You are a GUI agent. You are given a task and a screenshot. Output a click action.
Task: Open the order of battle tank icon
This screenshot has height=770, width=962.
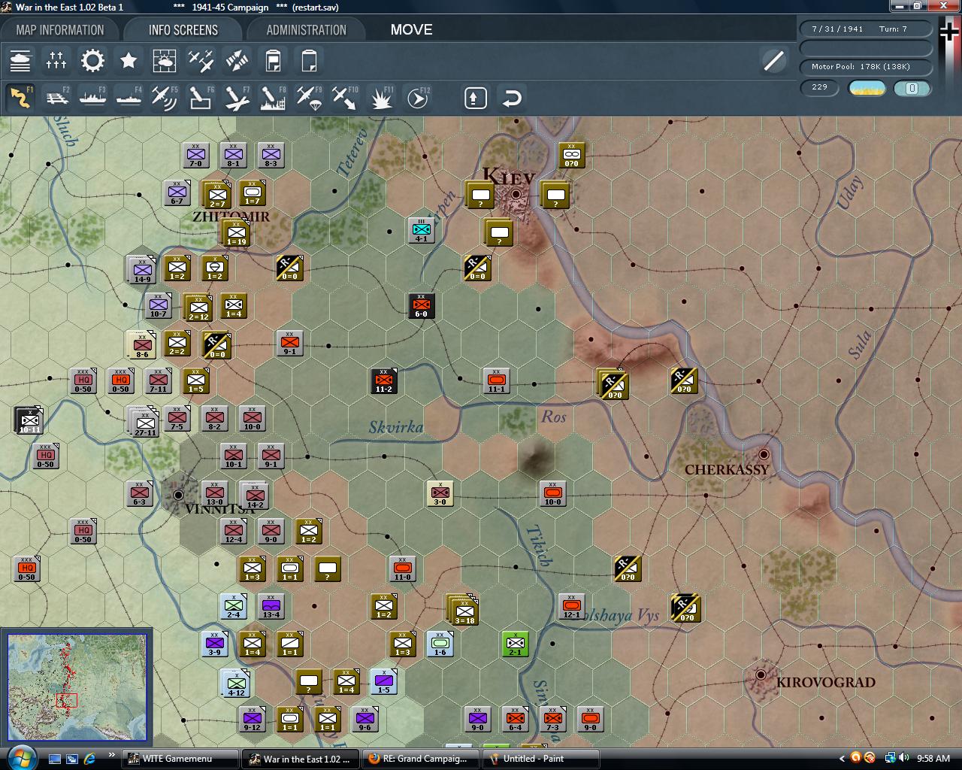tap(20, 60)
